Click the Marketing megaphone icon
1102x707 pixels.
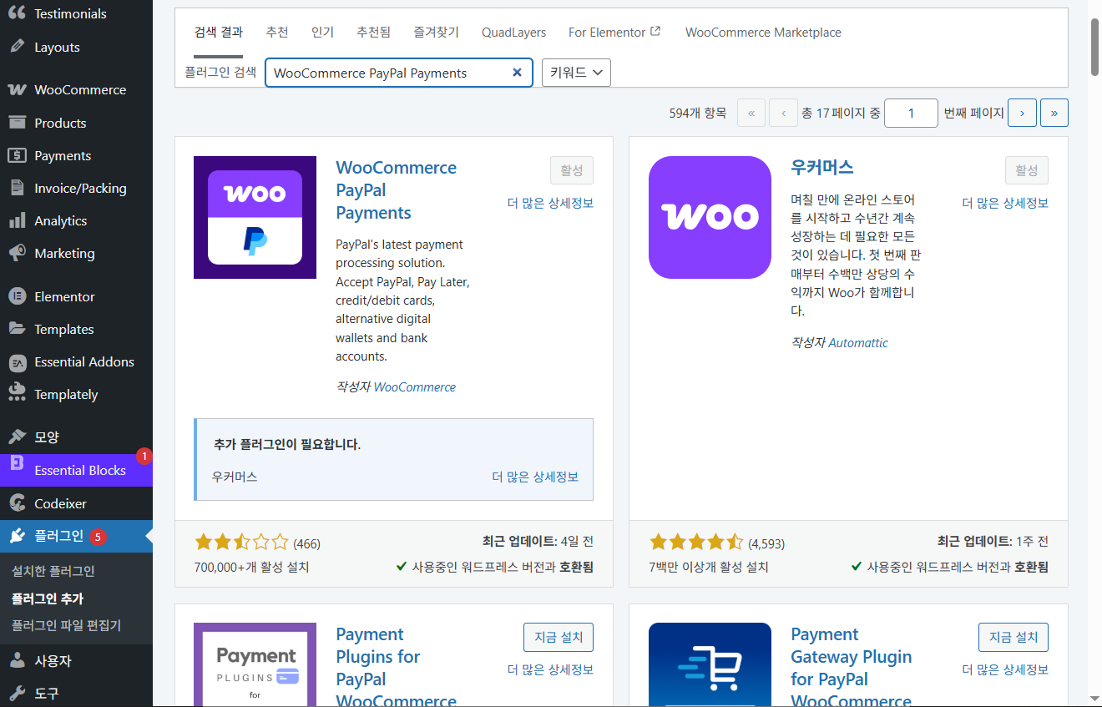click(x=17, y=253)
